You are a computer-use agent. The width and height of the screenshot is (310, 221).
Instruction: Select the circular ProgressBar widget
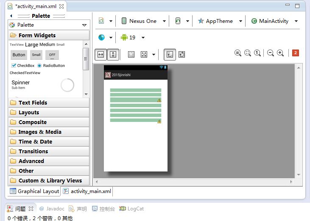tap(67, 85)
